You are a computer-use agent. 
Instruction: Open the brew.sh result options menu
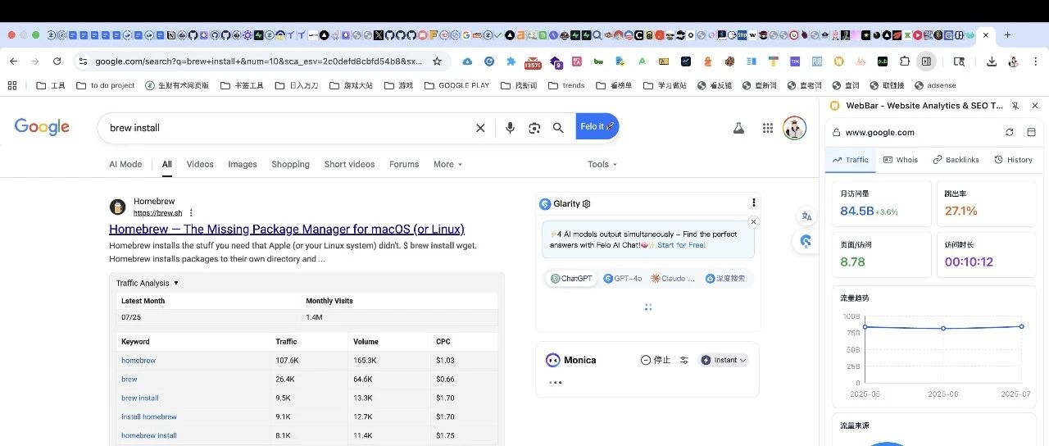(x=191, y=213)
